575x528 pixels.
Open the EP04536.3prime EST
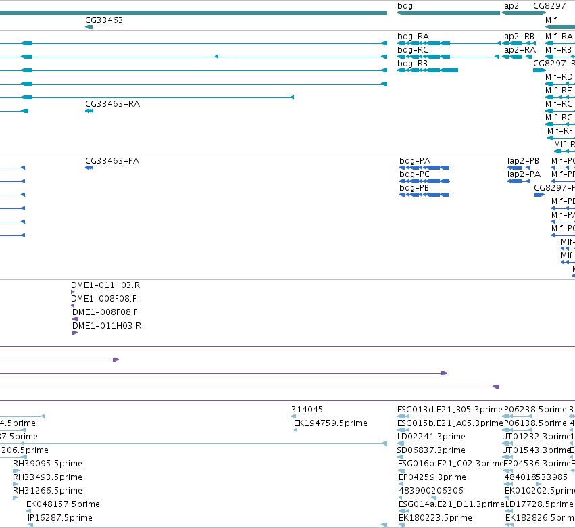(508, 471)
